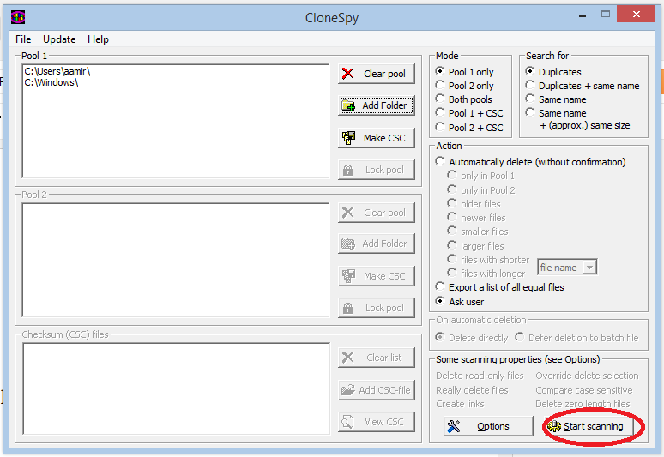
Task: Click the X icon on Pool 2 Clear pool
Action: (348, 213)
